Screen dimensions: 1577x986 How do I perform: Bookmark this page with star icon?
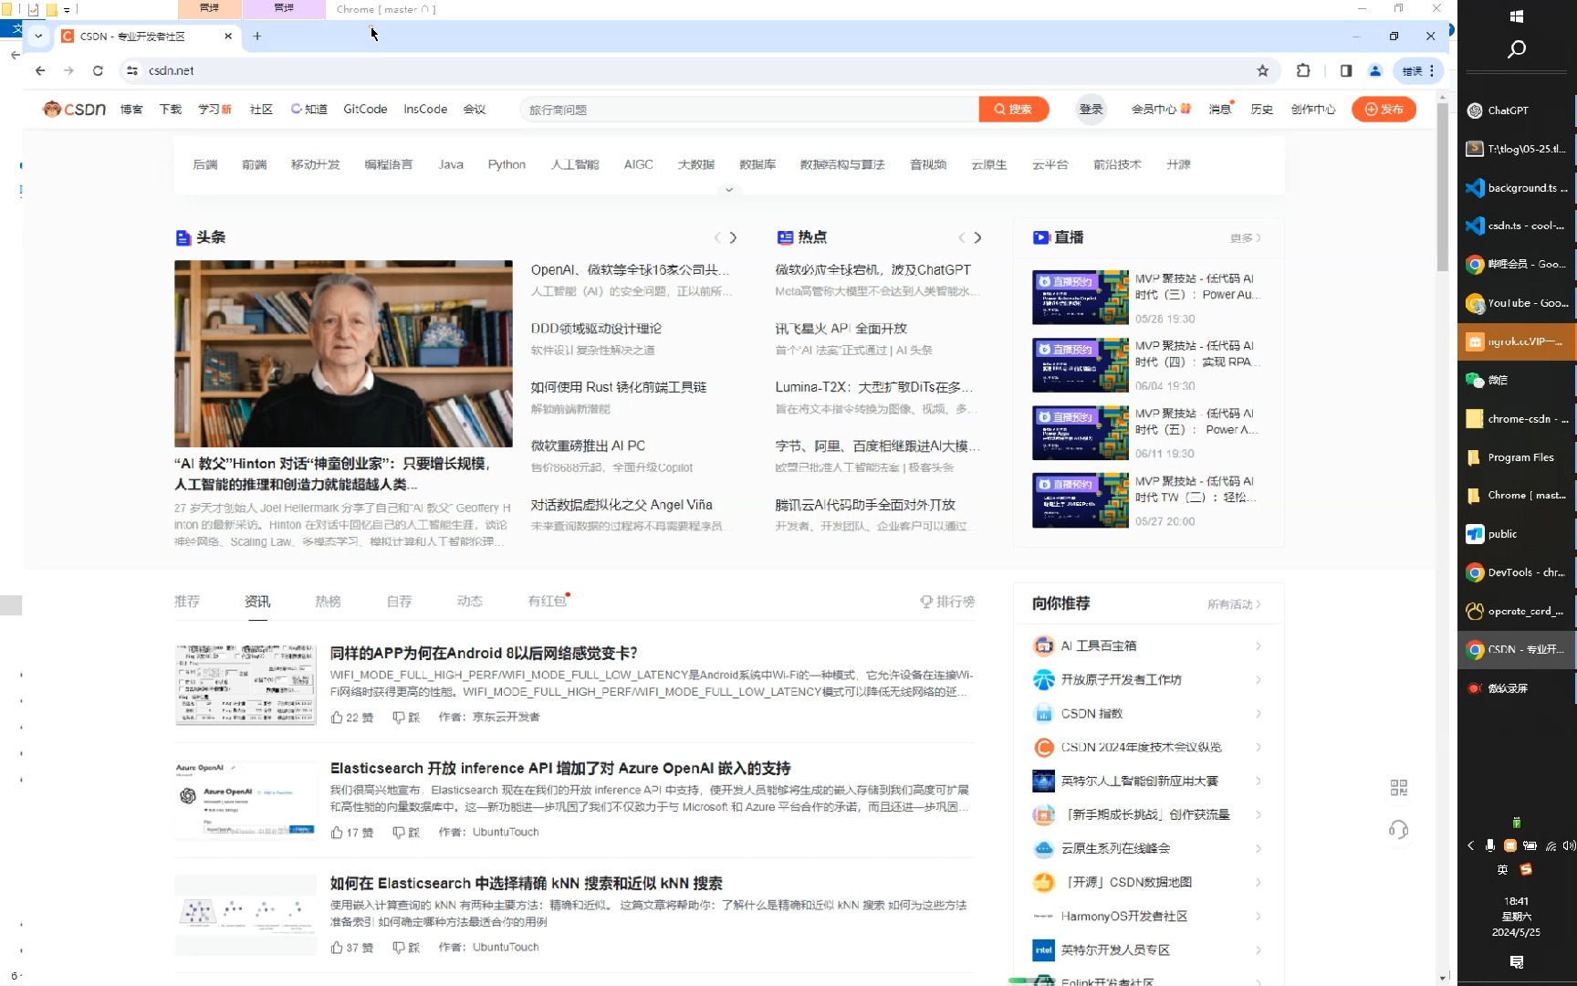[x=1263, y=70]
